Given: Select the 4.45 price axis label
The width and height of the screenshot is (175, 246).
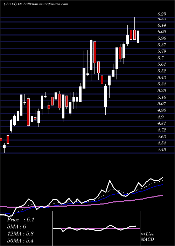Looking at the screenshot, I should pyautogui.click(x=162, y=149).
